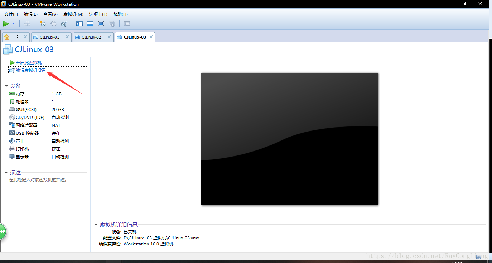Open the 文件(F) menu
The image size is (492, 263).
[x=11, y=14]
